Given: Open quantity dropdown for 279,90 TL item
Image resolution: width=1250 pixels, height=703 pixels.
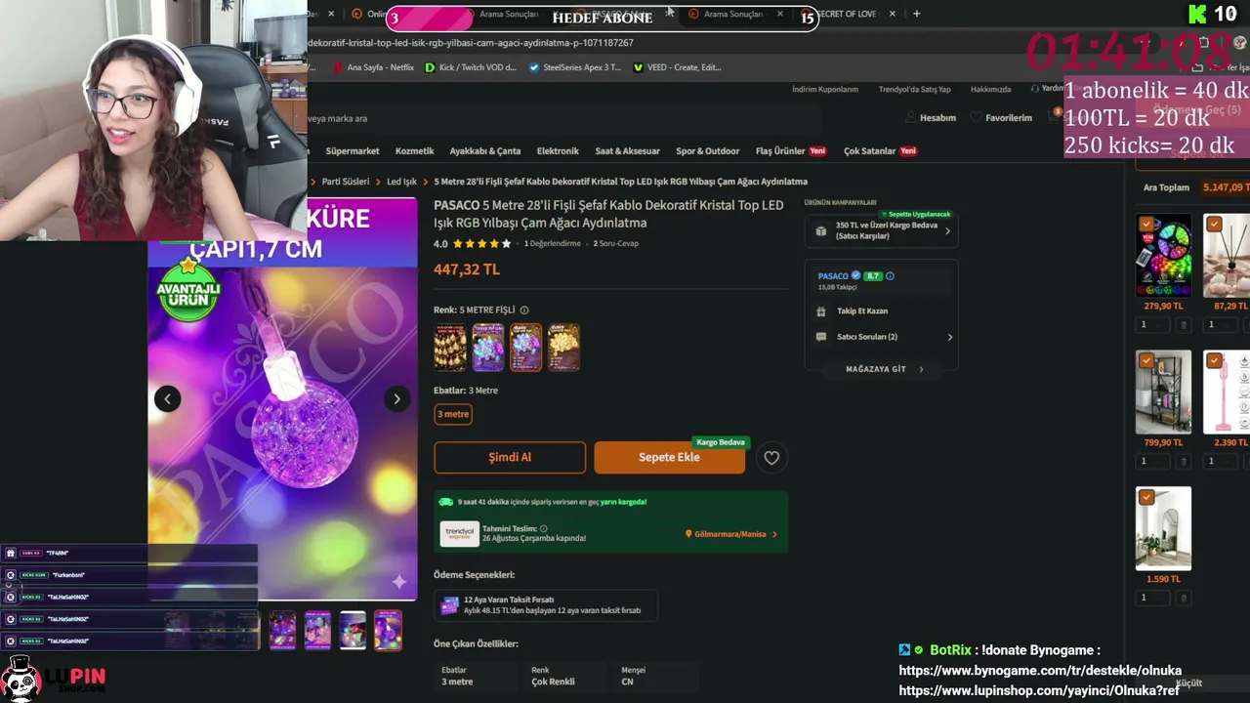Looking at the screenshot, I should point(1153,325).
